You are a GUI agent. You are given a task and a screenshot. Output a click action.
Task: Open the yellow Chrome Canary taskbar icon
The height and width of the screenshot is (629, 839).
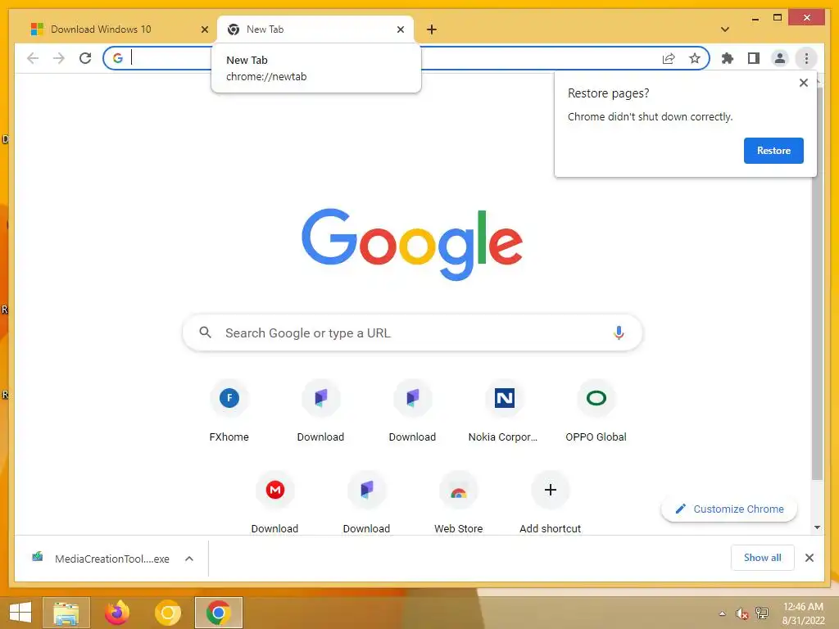click(168, 613)
